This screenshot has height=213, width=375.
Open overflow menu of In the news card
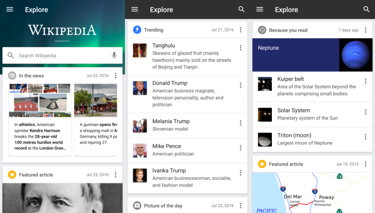115,75
